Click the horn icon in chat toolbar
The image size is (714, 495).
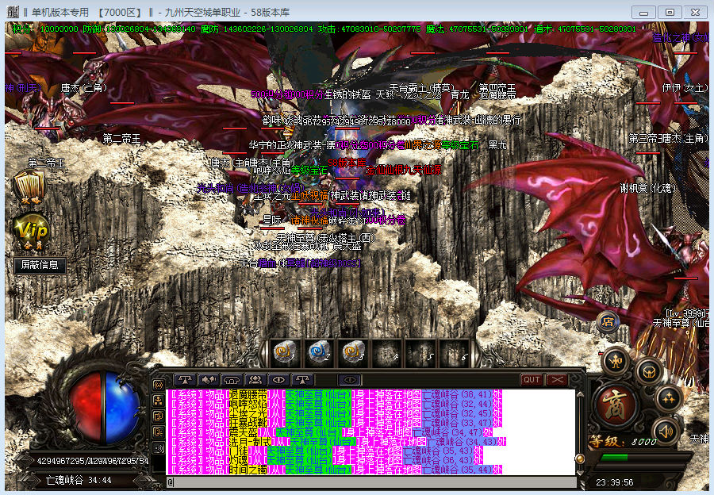(209, 379)
